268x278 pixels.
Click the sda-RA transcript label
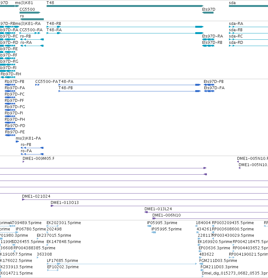pyautogui.click(x=236, y=24)
